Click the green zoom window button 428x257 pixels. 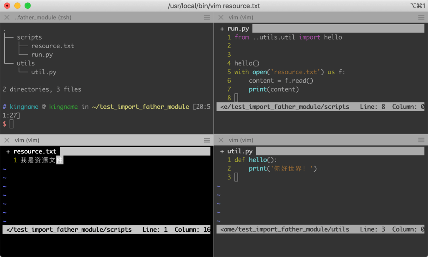(28, 6)
